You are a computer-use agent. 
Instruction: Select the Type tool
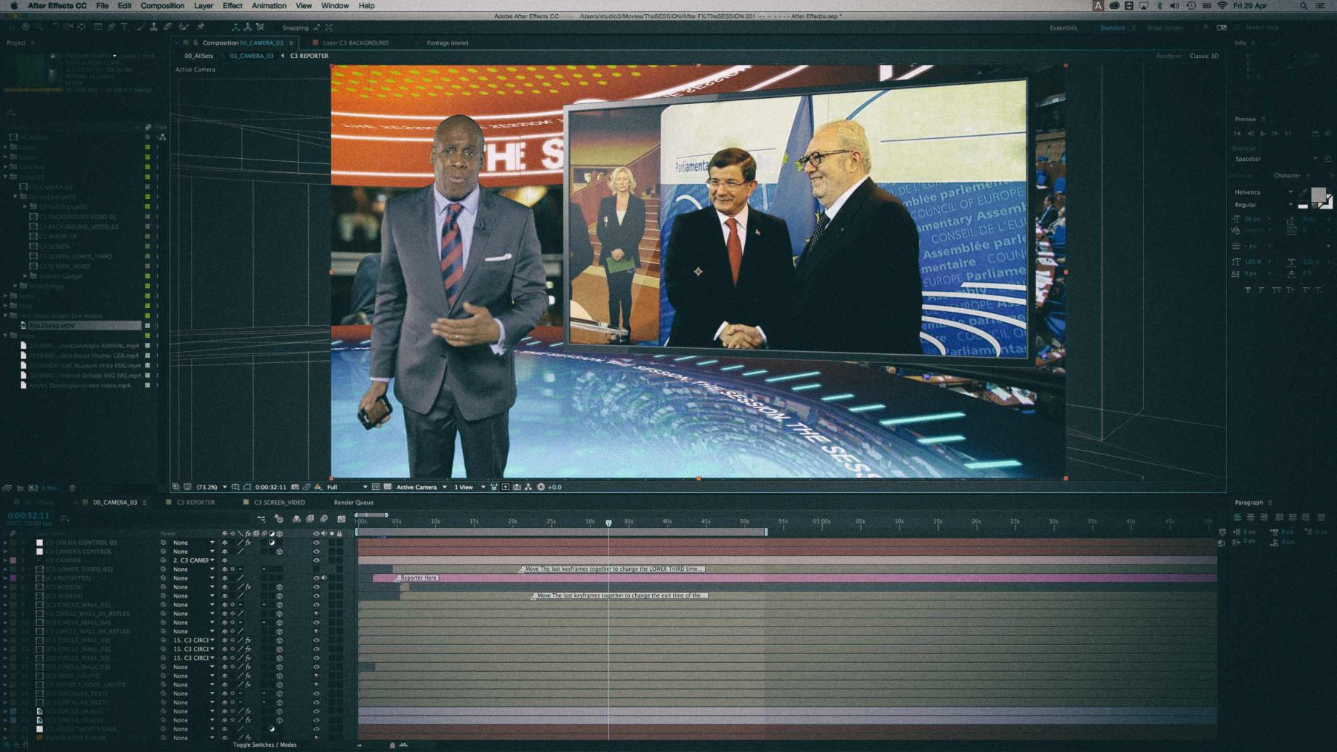click(x=124, y=27)
